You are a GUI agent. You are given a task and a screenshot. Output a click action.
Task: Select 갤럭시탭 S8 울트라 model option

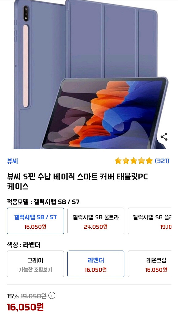pos(96,221)
